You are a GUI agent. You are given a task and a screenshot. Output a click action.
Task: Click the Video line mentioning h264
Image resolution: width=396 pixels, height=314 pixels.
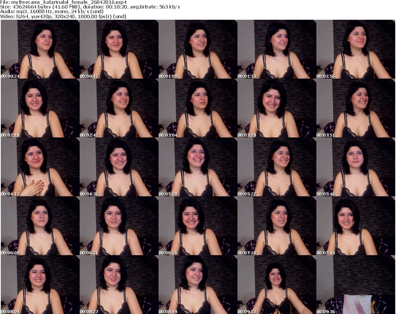(63, 16)
